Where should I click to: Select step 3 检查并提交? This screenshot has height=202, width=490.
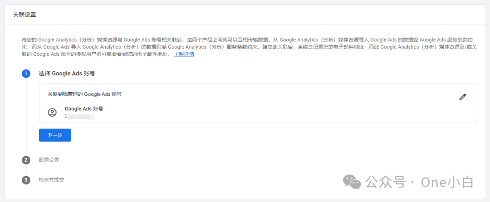pos(52,180)
